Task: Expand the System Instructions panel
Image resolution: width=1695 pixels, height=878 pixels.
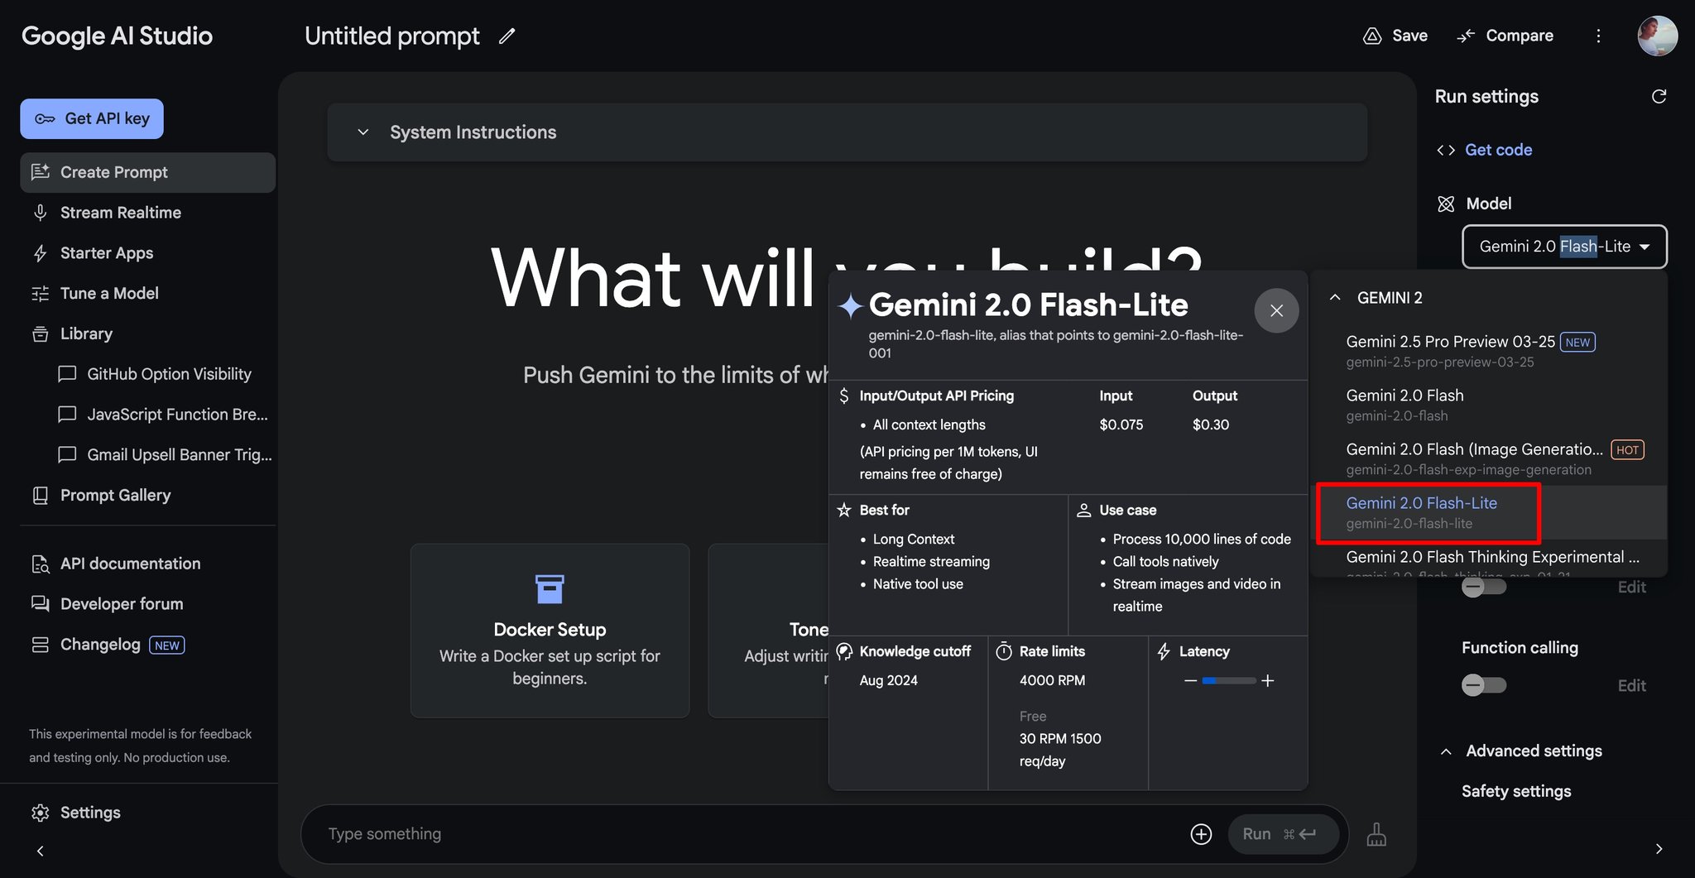Action: [847, 132]
